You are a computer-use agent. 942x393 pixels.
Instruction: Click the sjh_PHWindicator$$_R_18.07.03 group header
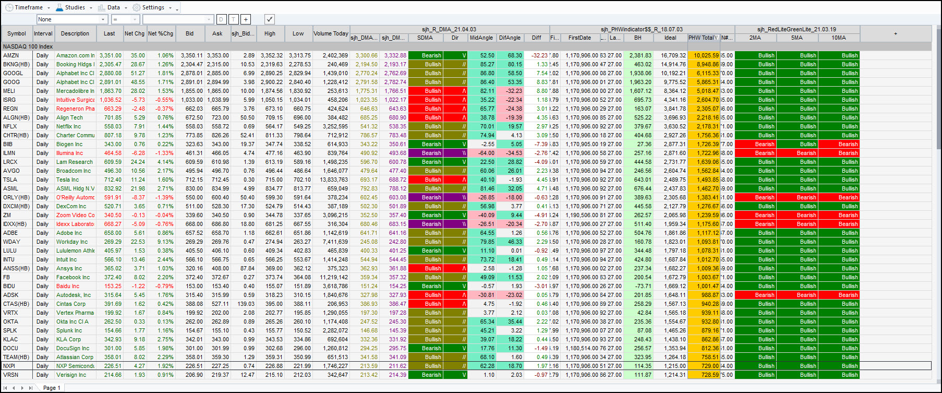click(642, 29)
